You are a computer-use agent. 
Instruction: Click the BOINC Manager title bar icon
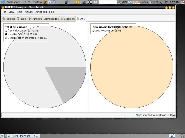pyautogui.click(x=3, y=7)
